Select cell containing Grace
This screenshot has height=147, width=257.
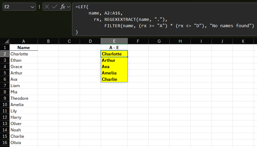click(24, 67)
